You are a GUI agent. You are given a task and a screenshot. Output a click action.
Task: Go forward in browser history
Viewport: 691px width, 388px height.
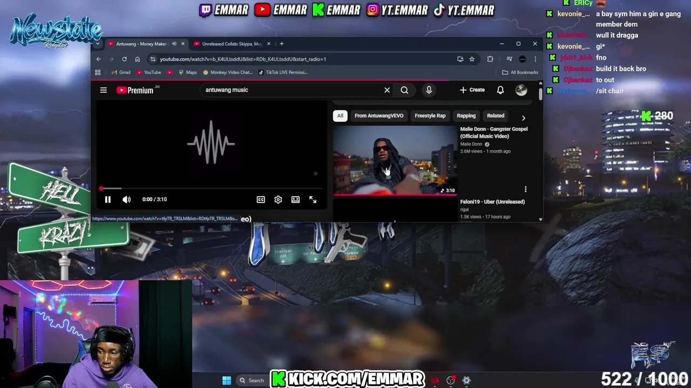tap(111, 59)
